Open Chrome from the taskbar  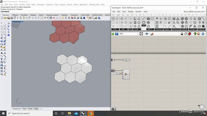(x=91, y=113)
